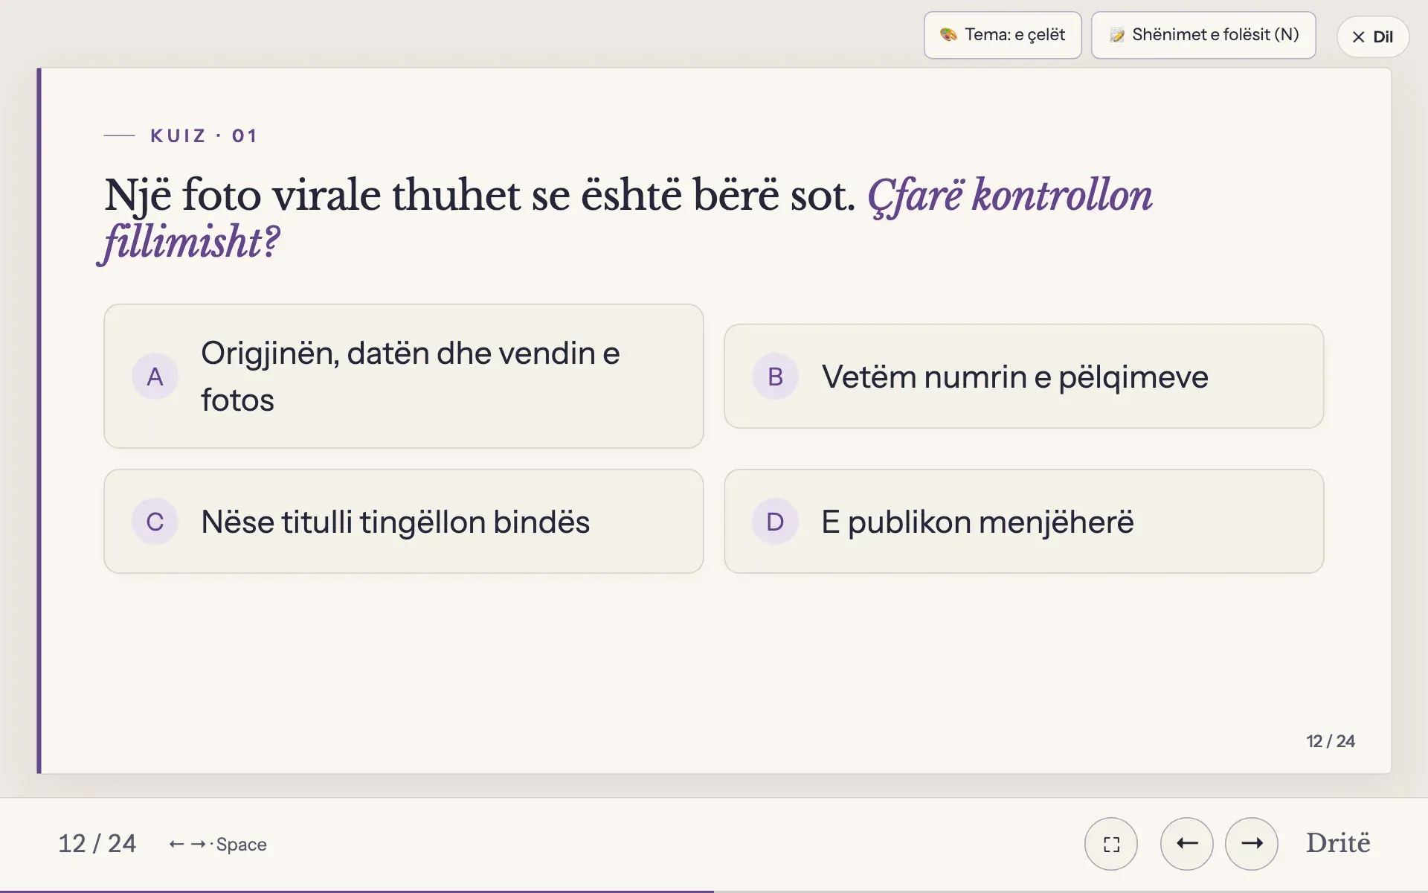Click the C letter badge

155,522
